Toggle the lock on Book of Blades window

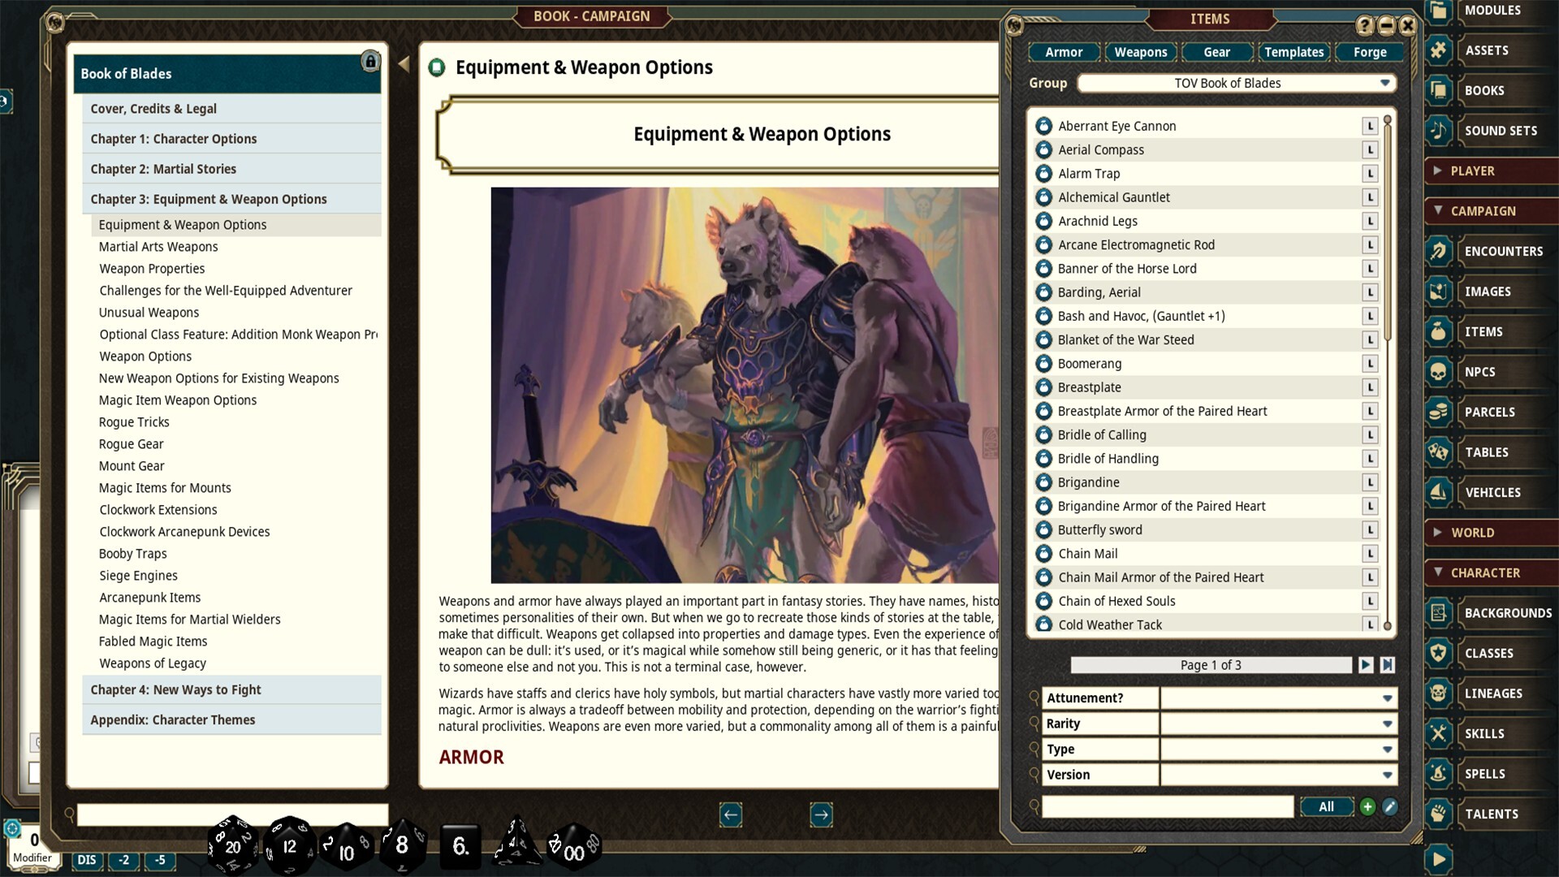click(x=372, y=62)
